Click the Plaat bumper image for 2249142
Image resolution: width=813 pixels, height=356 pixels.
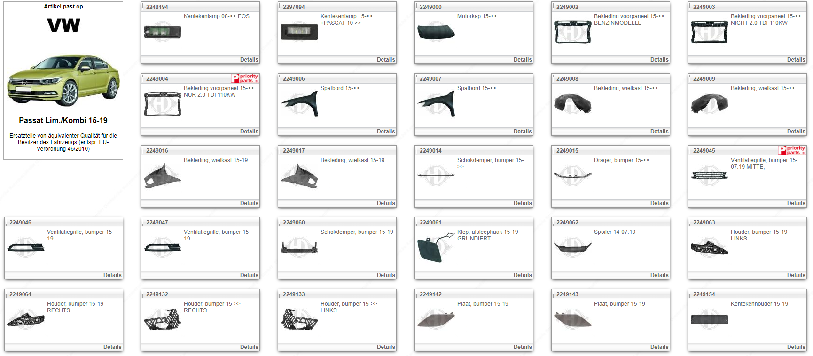pos(436,319)
